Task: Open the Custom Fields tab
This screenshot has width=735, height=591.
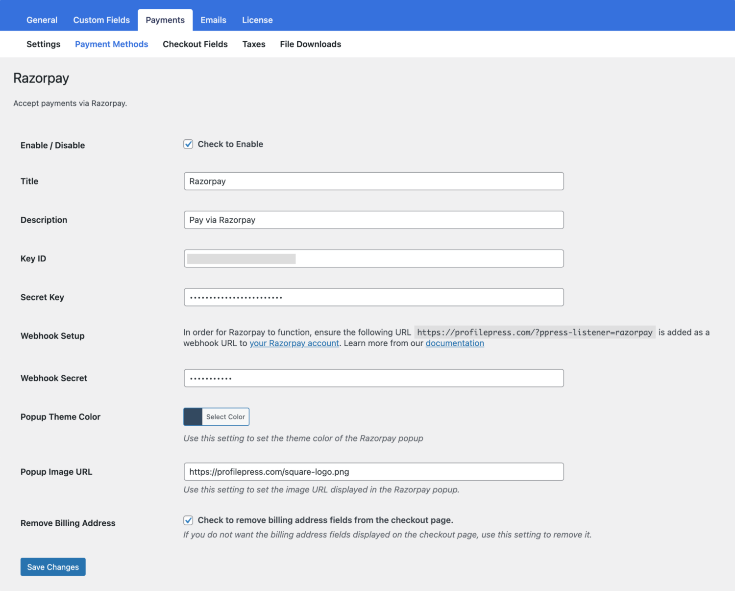Action: pyautogui.click(x=101, y=20)
